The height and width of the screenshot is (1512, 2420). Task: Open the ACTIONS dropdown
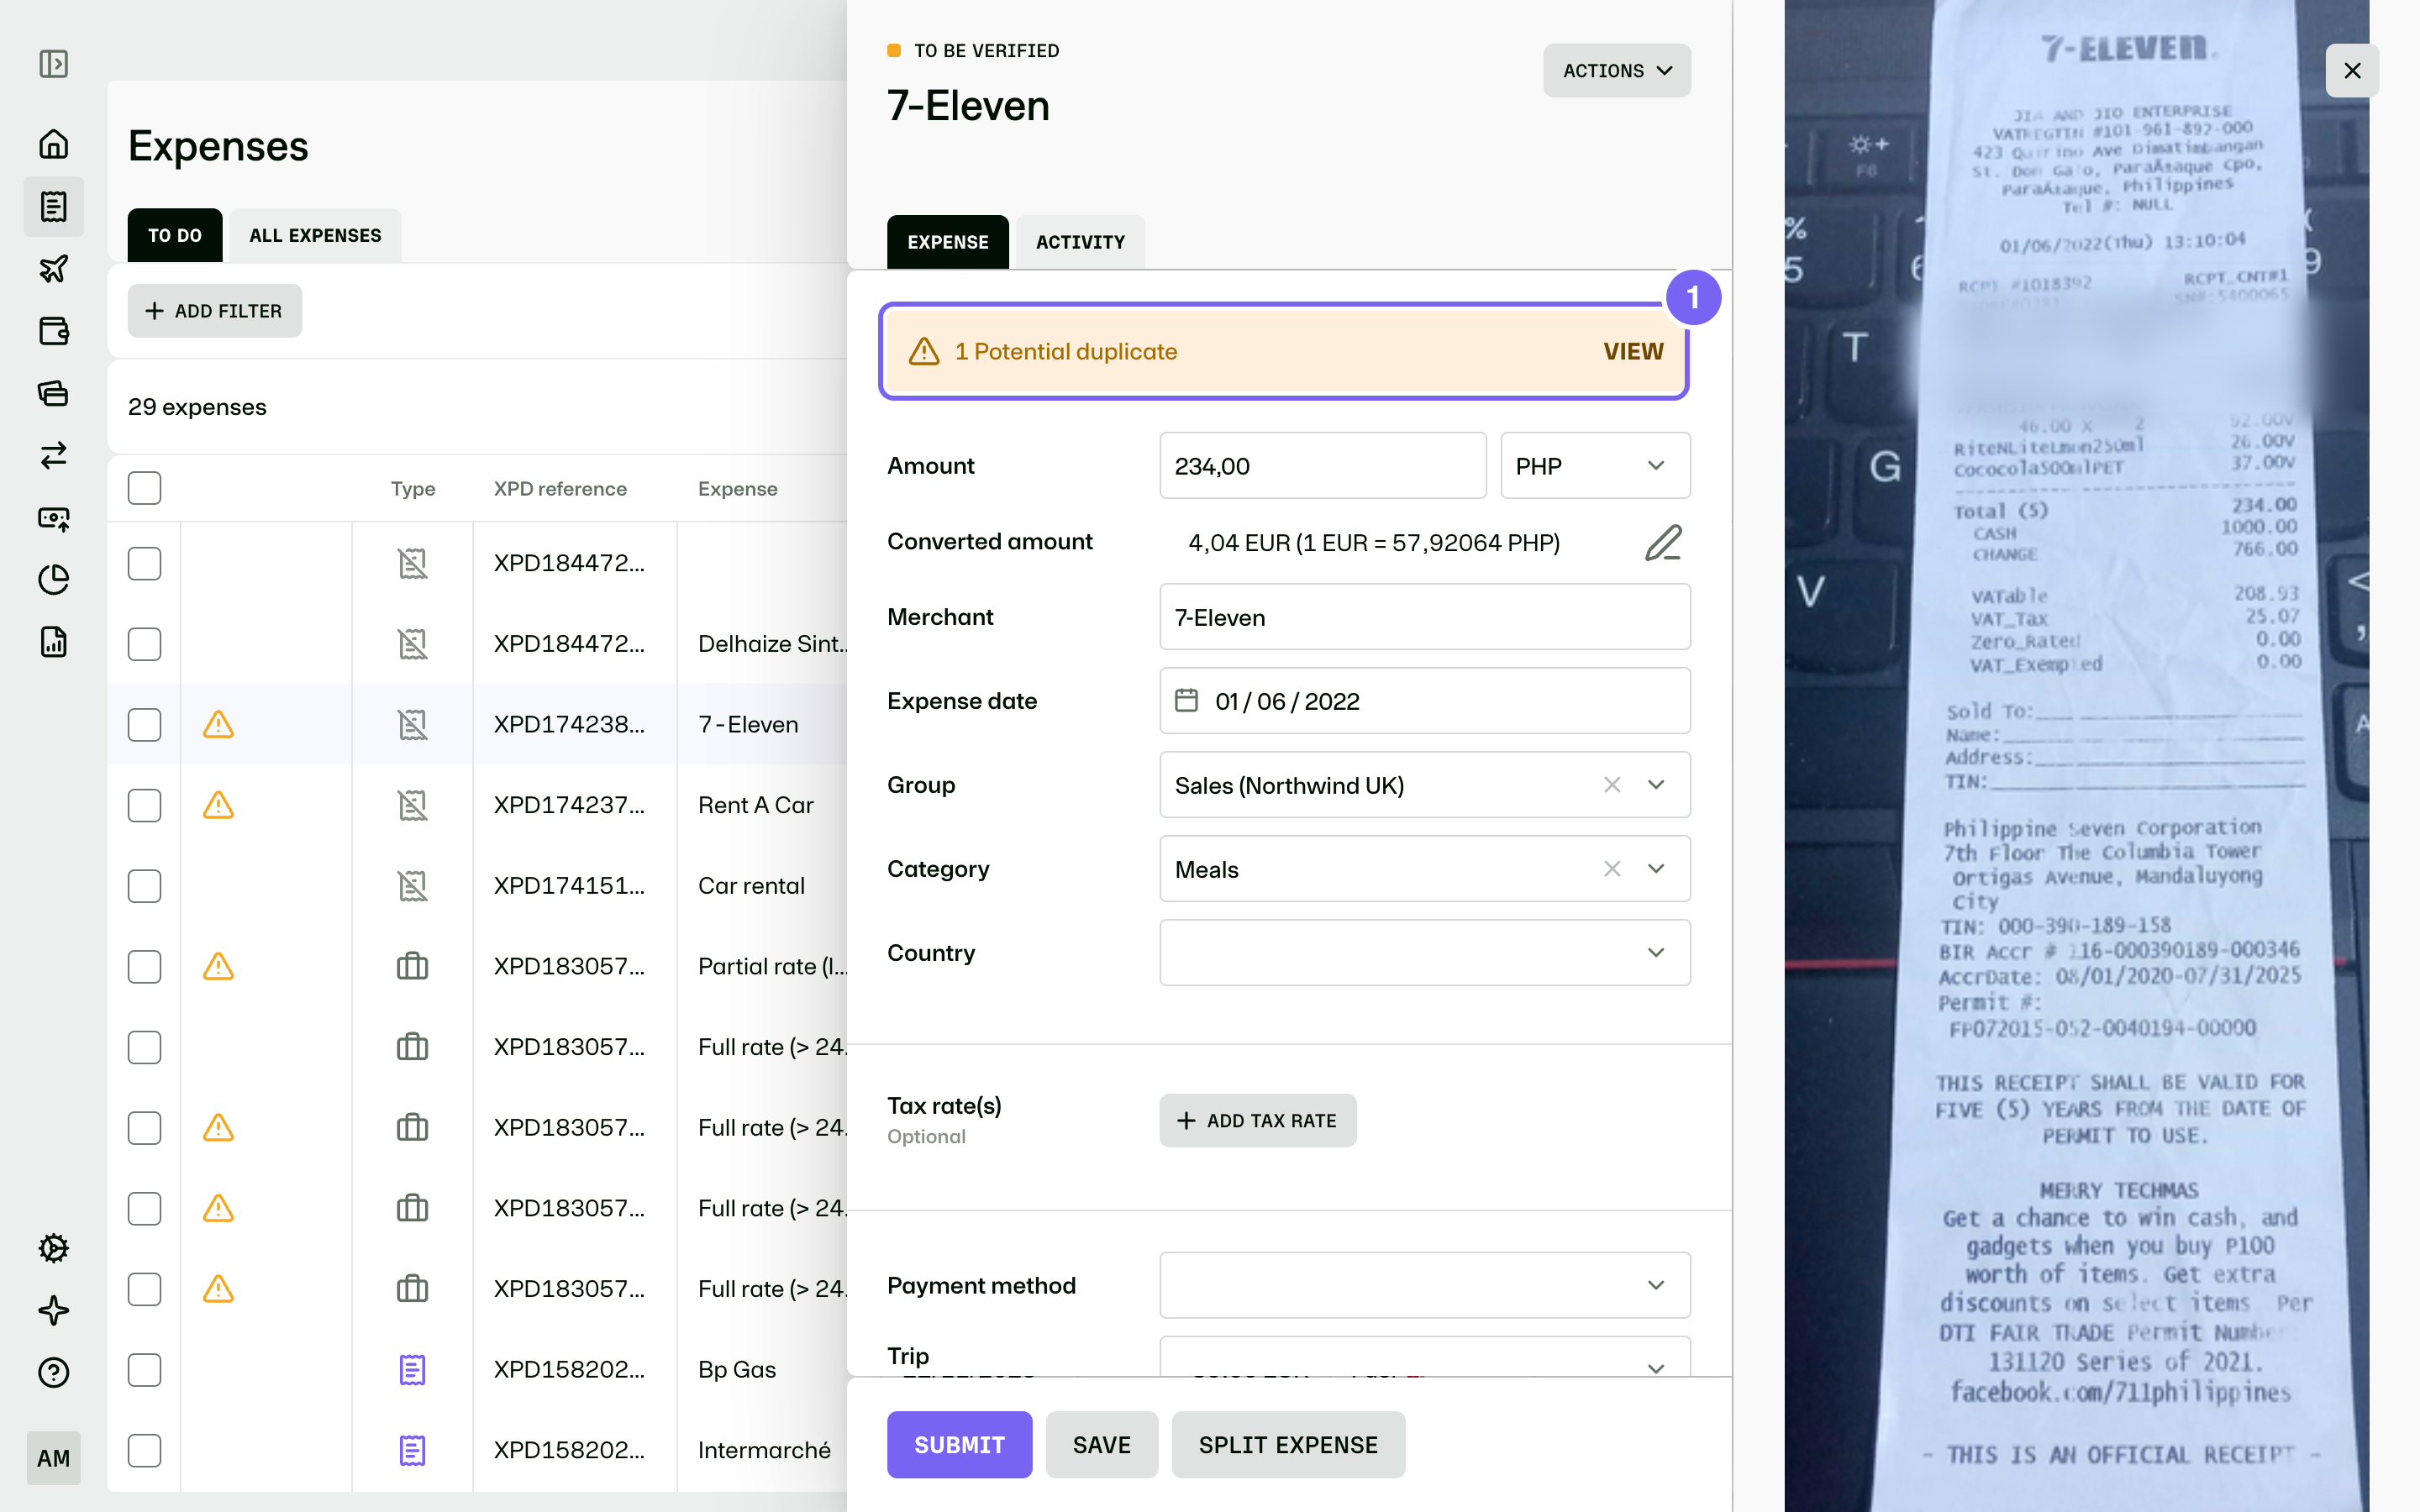(1617, 71)
